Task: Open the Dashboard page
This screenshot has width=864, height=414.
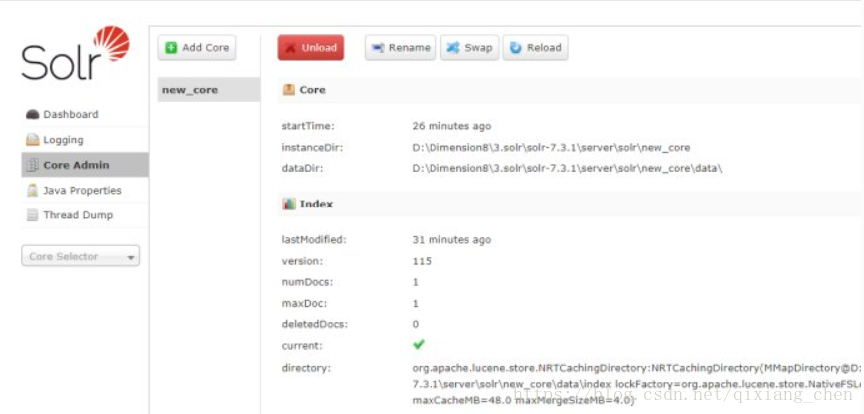Action: tap(84, 114)
